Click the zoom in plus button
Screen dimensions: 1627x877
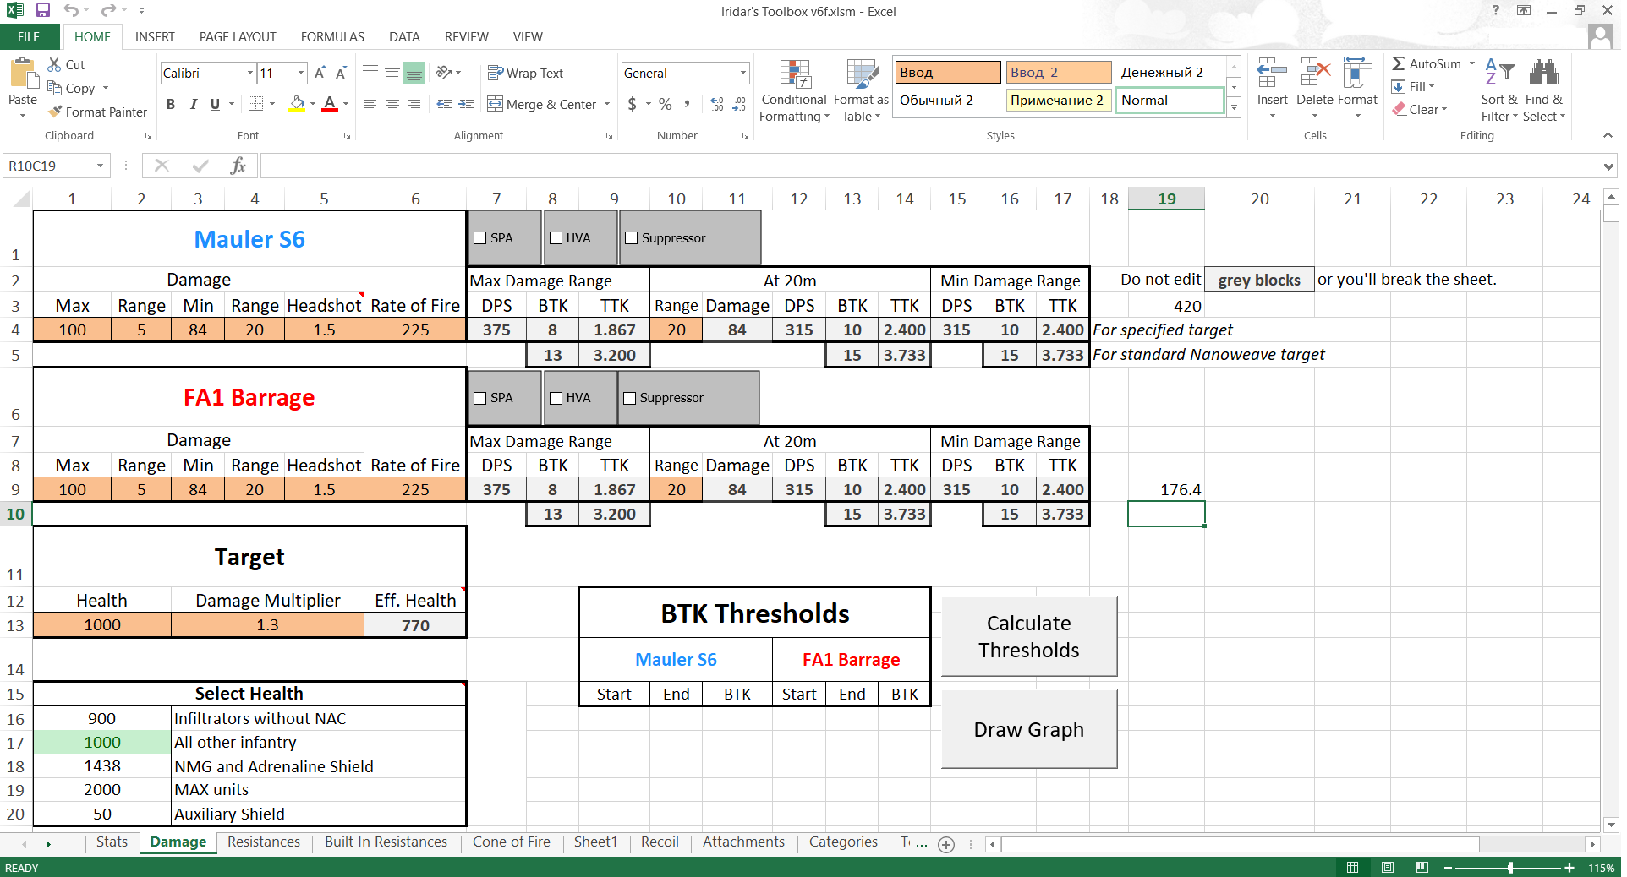[1569, 868]
